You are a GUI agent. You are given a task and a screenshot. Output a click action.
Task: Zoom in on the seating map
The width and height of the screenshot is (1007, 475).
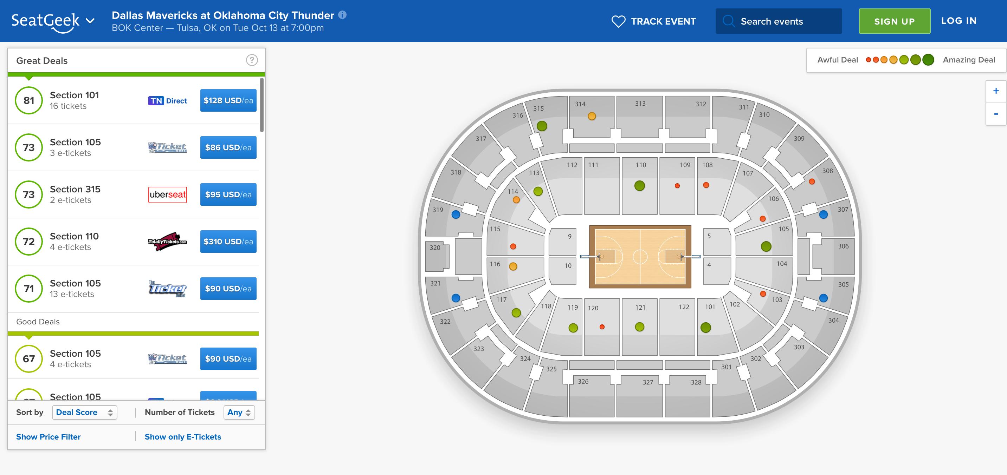996,91
